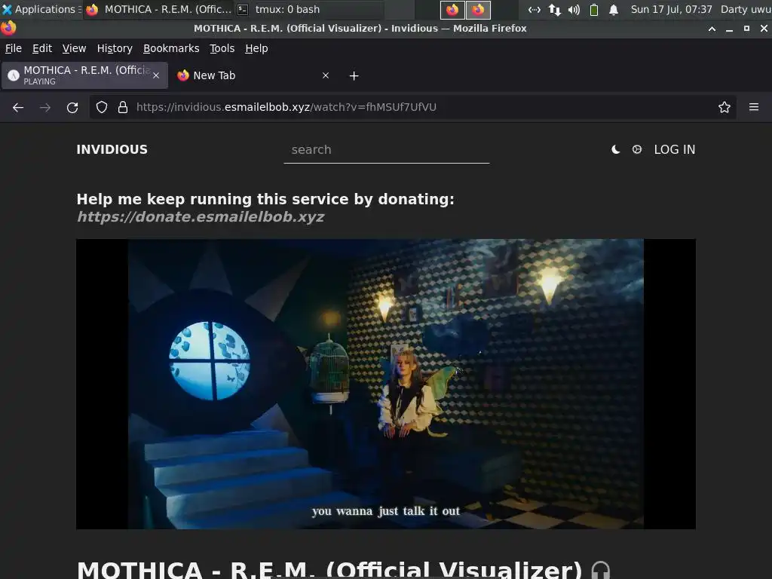Click the grayed forward arrow button
Viewport: 772px width, 579px height.
45,107
